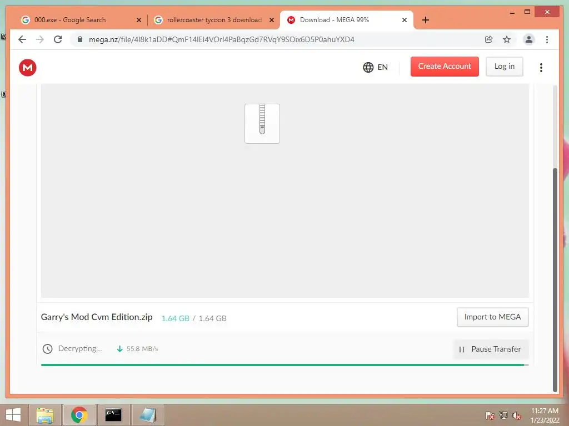569x426 pixels.
Task: Close the rollercoaster tycoon 3 tab
Action: click(271, 21)
